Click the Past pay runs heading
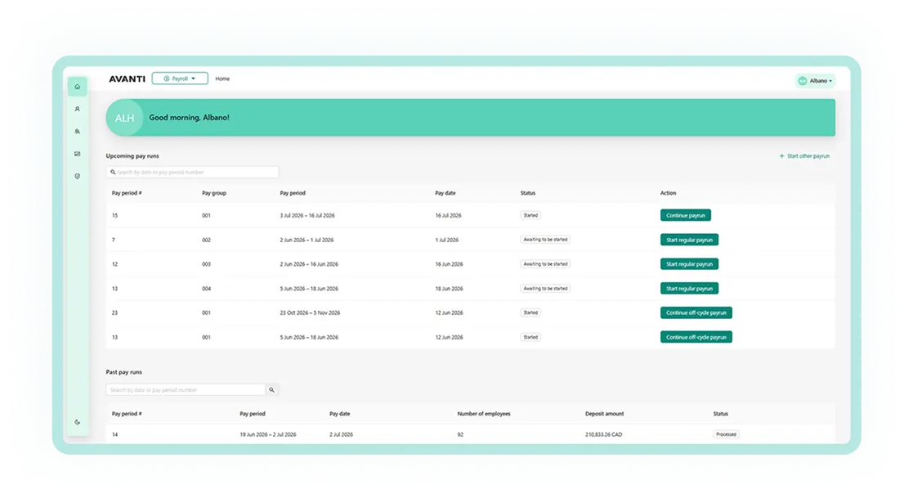This screenshot has width=904, height=494. click(x=124, y=372)
